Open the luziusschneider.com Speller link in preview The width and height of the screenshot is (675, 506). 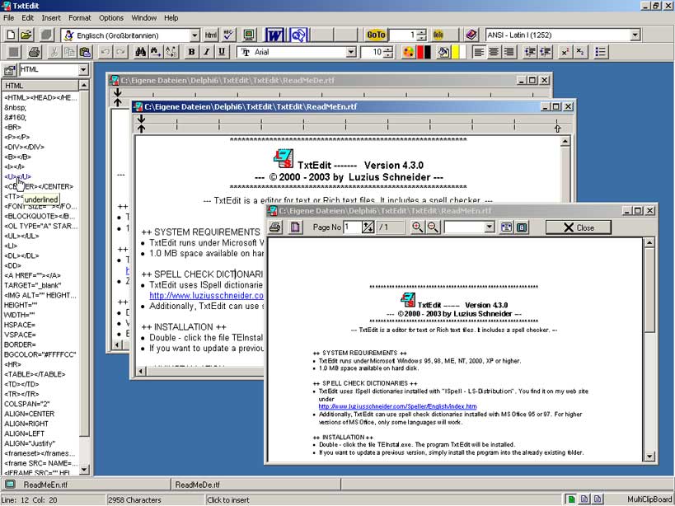click(397, 406)
